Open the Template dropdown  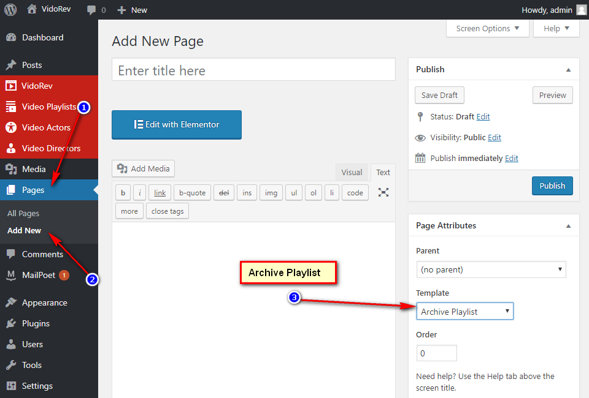[x=464, y=312]
